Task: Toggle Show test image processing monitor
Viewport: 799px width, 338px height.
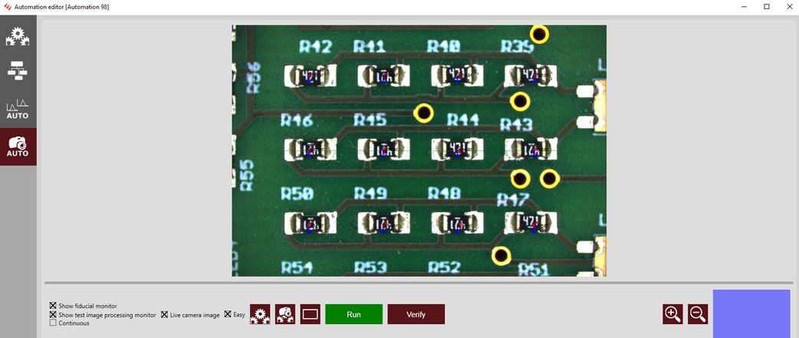Action: [53, 315]
